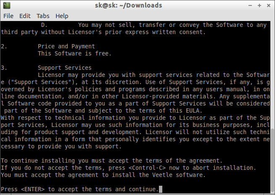This screenshot has width=275, height=195.
Task: Minimize the terminal window
Action: click(250, 5)
